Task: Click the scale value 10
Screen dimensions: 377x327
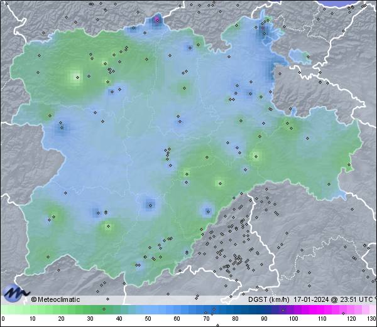Action: (x=33, y=319)
